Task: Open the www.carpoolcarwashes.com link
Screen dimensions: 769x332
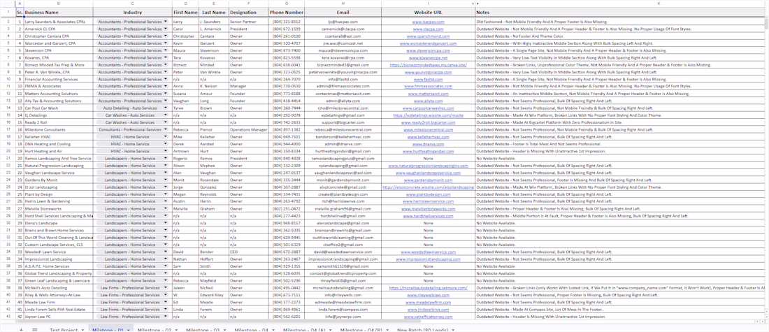Action: tap(428, 108)
